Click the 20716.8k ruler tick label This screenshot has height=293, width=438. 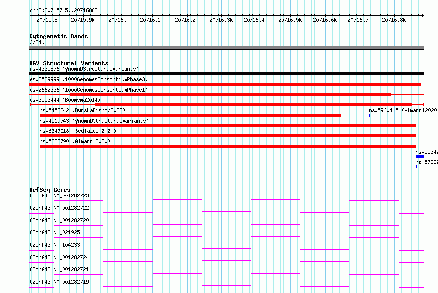(394, 20)
